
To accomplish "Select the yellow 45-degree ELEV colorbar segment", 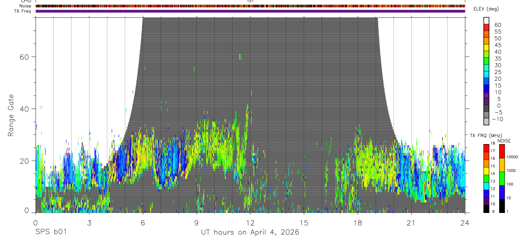I will [486, 47].
